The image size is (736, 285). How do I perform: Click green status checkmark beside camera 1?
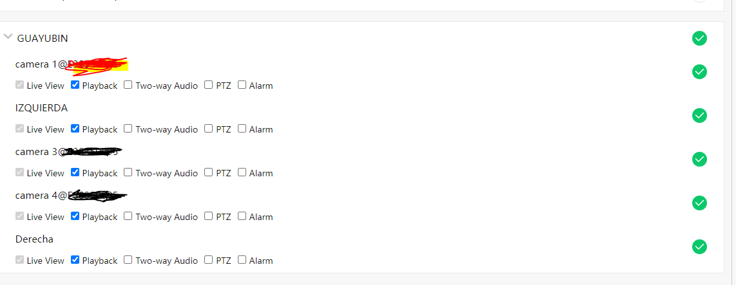(x=699, y=72)
